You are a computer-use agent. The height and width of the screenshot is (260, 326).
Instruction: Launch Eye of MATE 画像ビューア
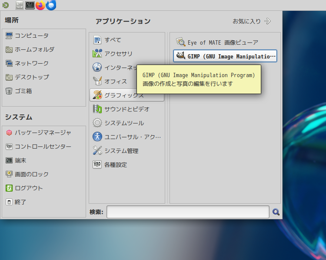225,42
